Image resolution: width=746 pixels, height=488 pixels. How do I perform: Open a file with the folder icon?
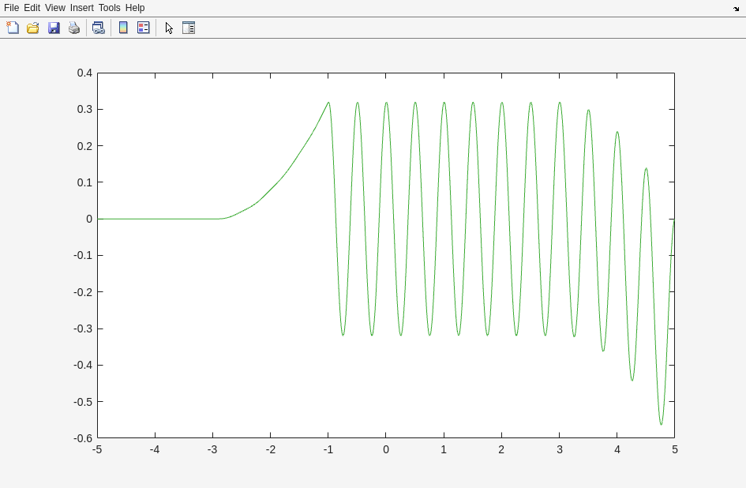(33, 28)
